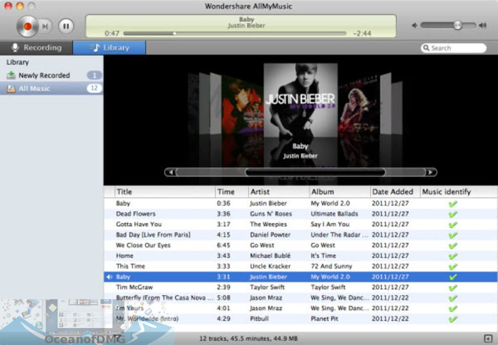Viewport: 498px width, 345px height.
Task: Sort by the Album column header
Action: click(x=340, y=192)
